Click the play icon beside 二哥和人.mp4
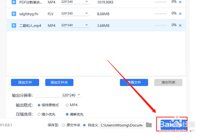This screenshot has width=207, height=138. tap(14, 25)
